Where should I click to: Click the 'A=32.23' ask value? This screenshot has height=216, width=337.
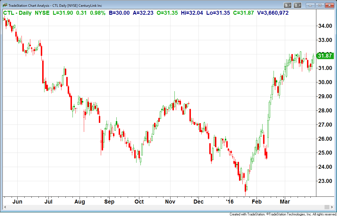[x=143, y=13]
